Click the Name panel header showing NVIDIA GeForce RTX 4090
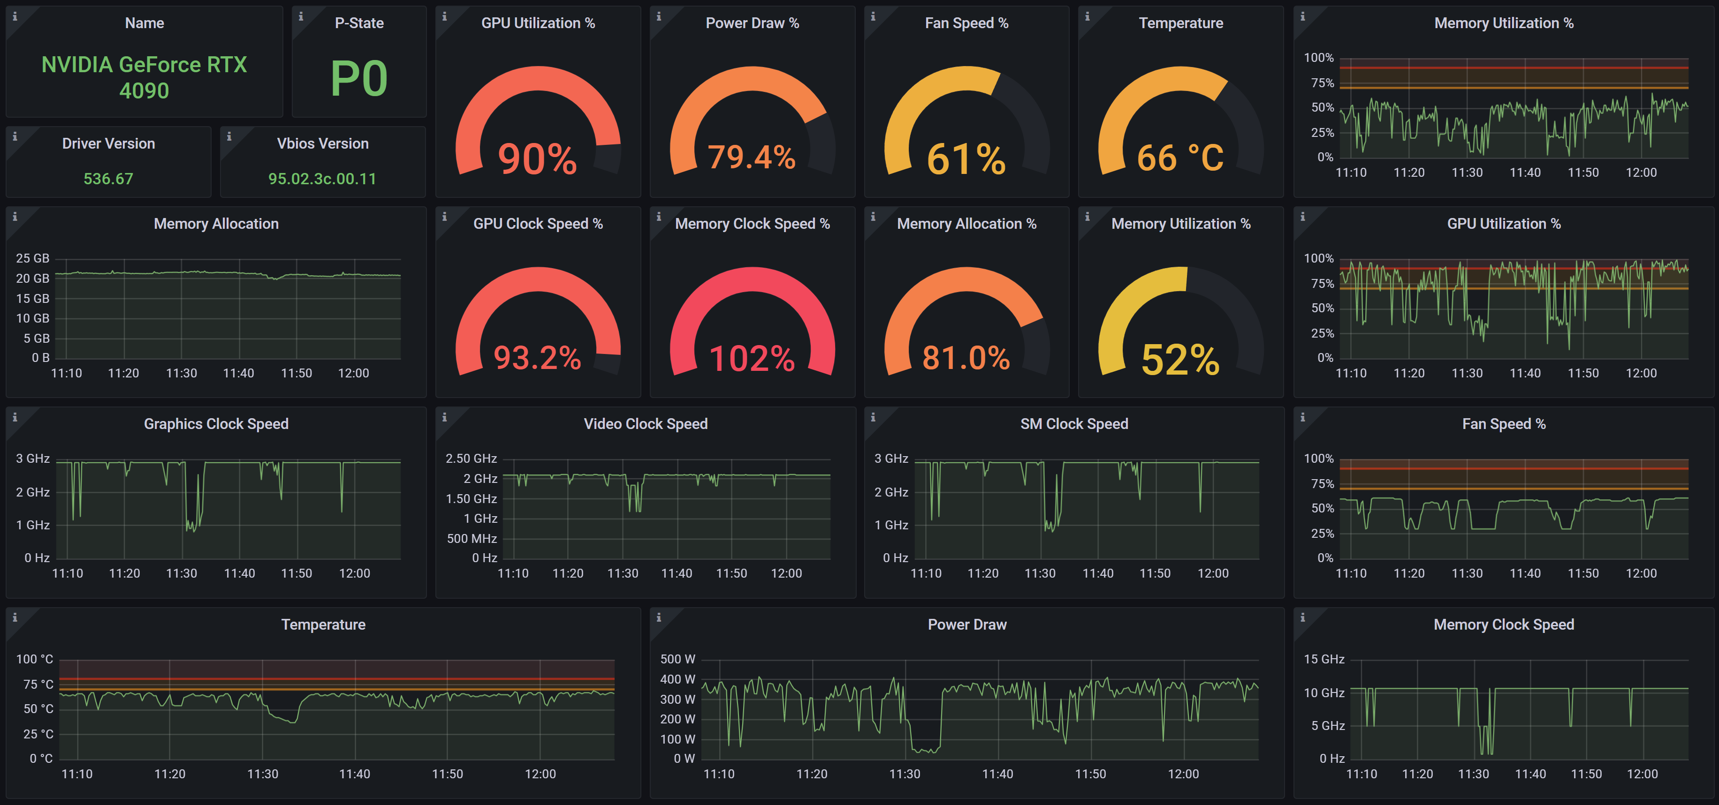Screen dimensions: 1719x805 [x=144, y=22]
